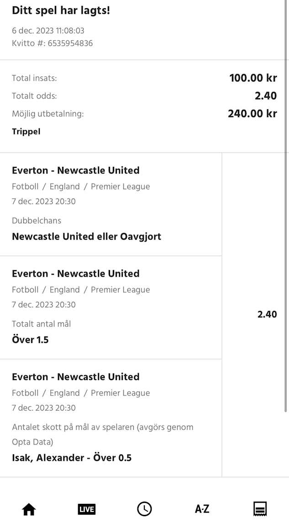Click the Totalt antal mål market label
This screenshot has width=289, height=524.
(x=42, y=324)
